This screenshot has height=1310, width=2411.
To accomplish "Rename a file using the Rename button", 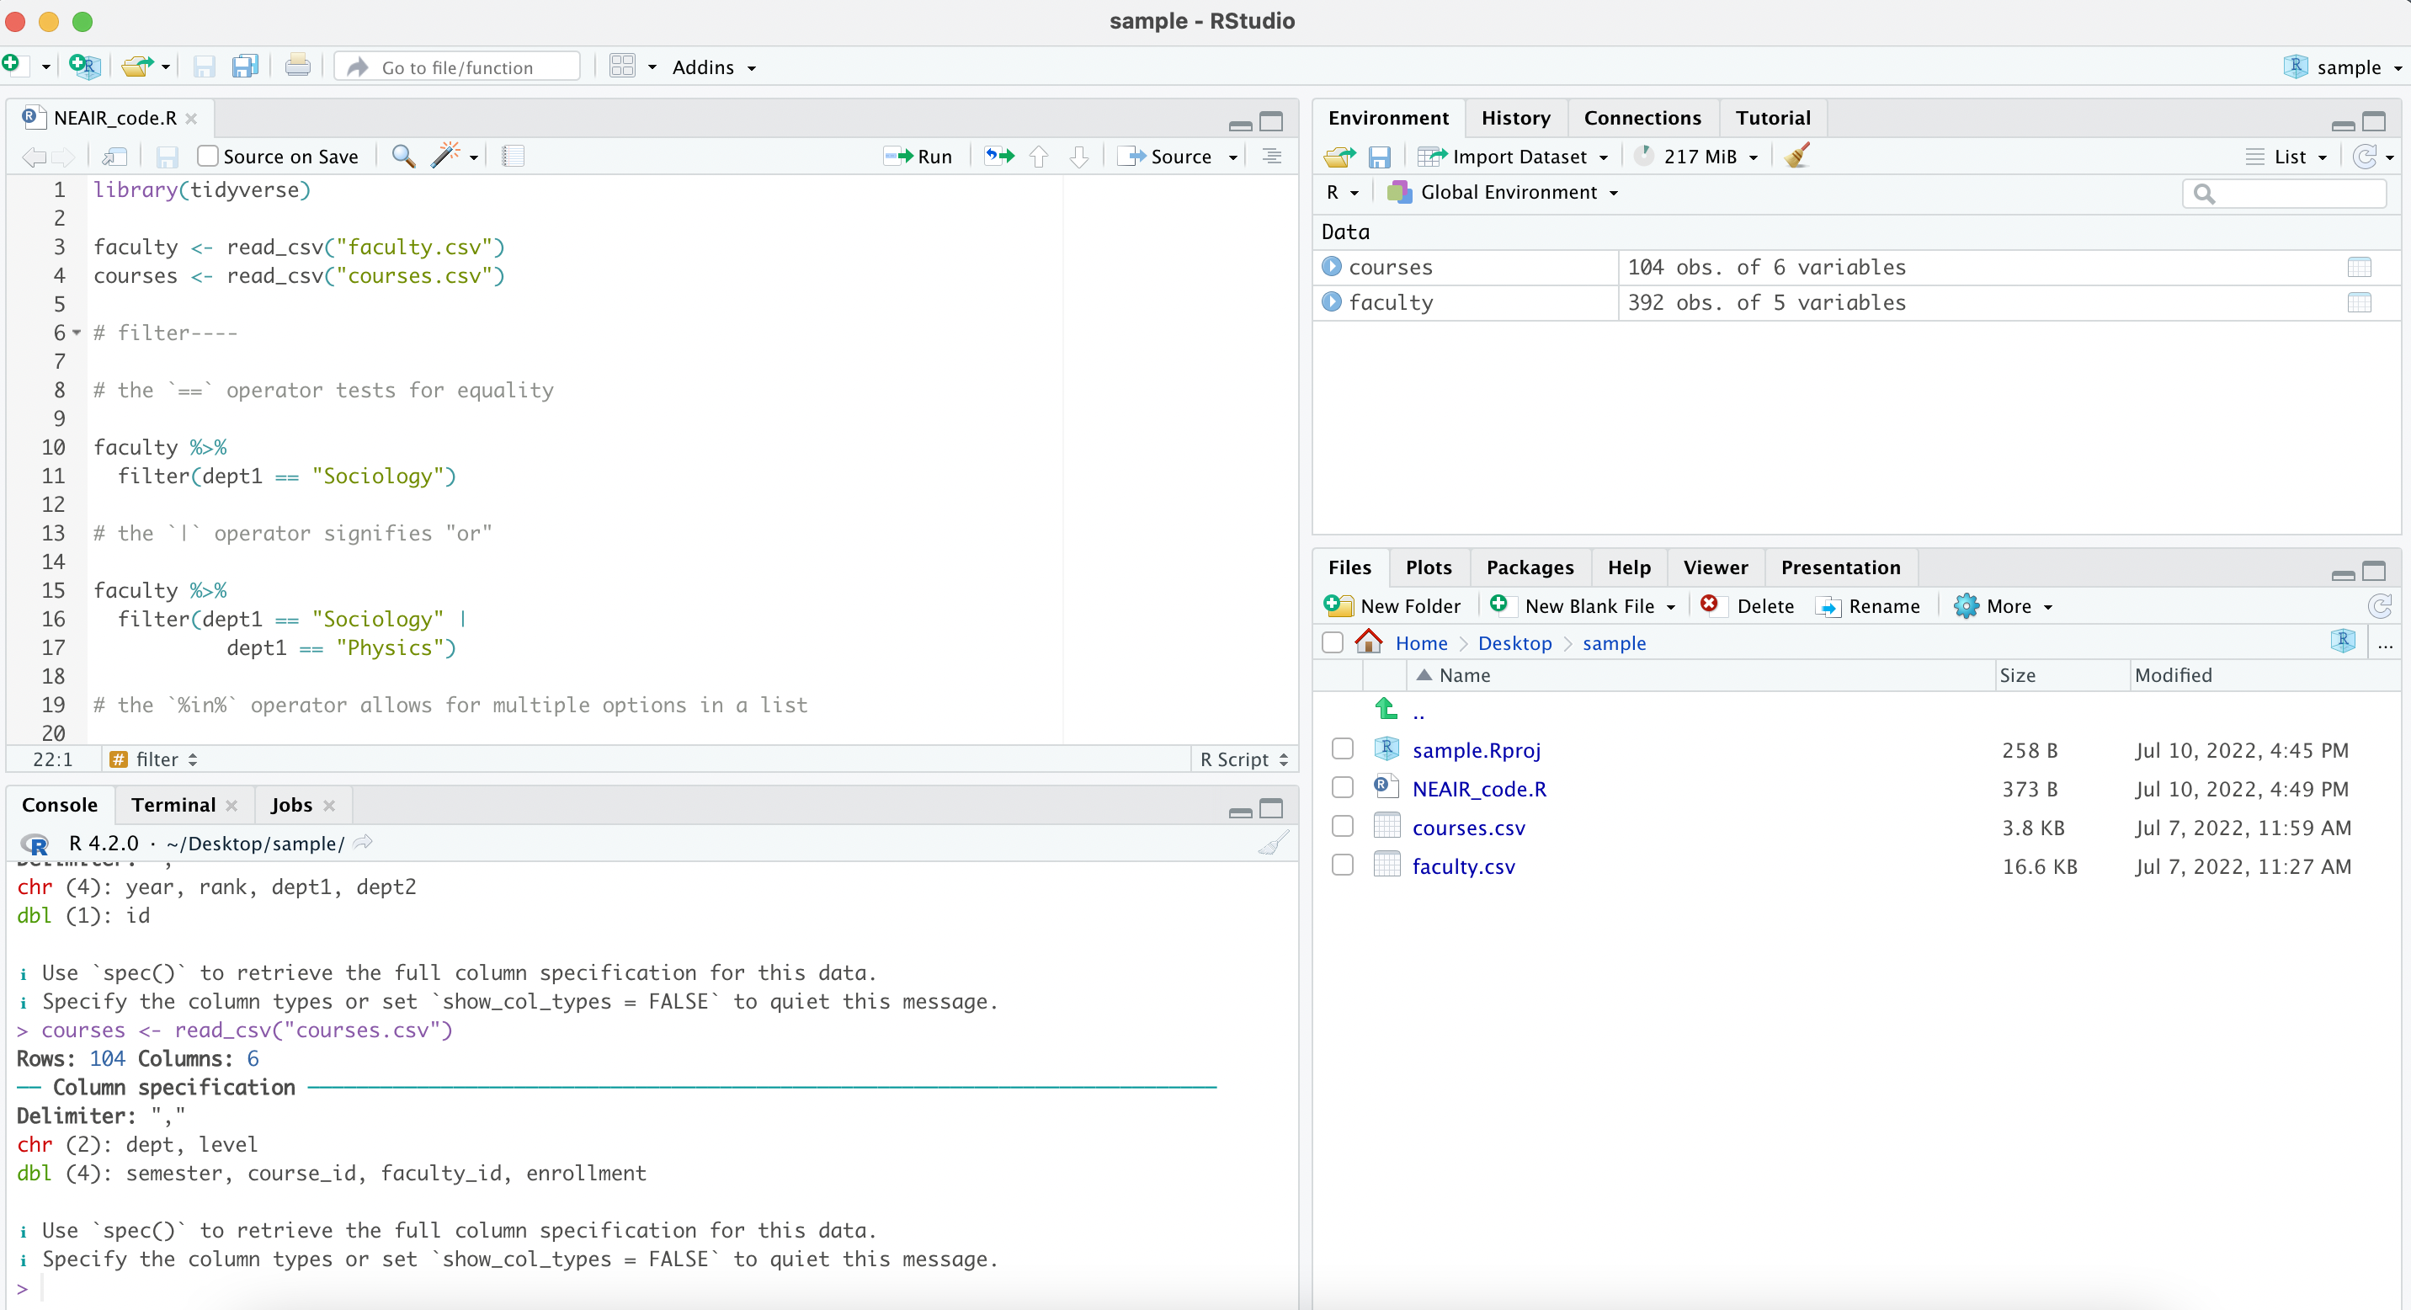I will pyautogui.click(x=1868, y=605).
